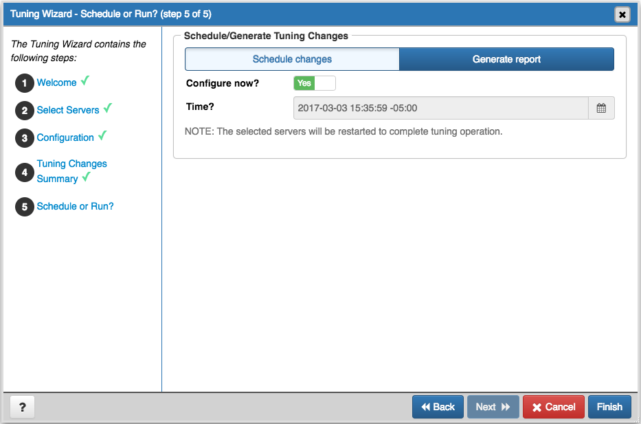641x424 pixels.
Task: Open Schedule or Run? step
Action: coord(75,206)
